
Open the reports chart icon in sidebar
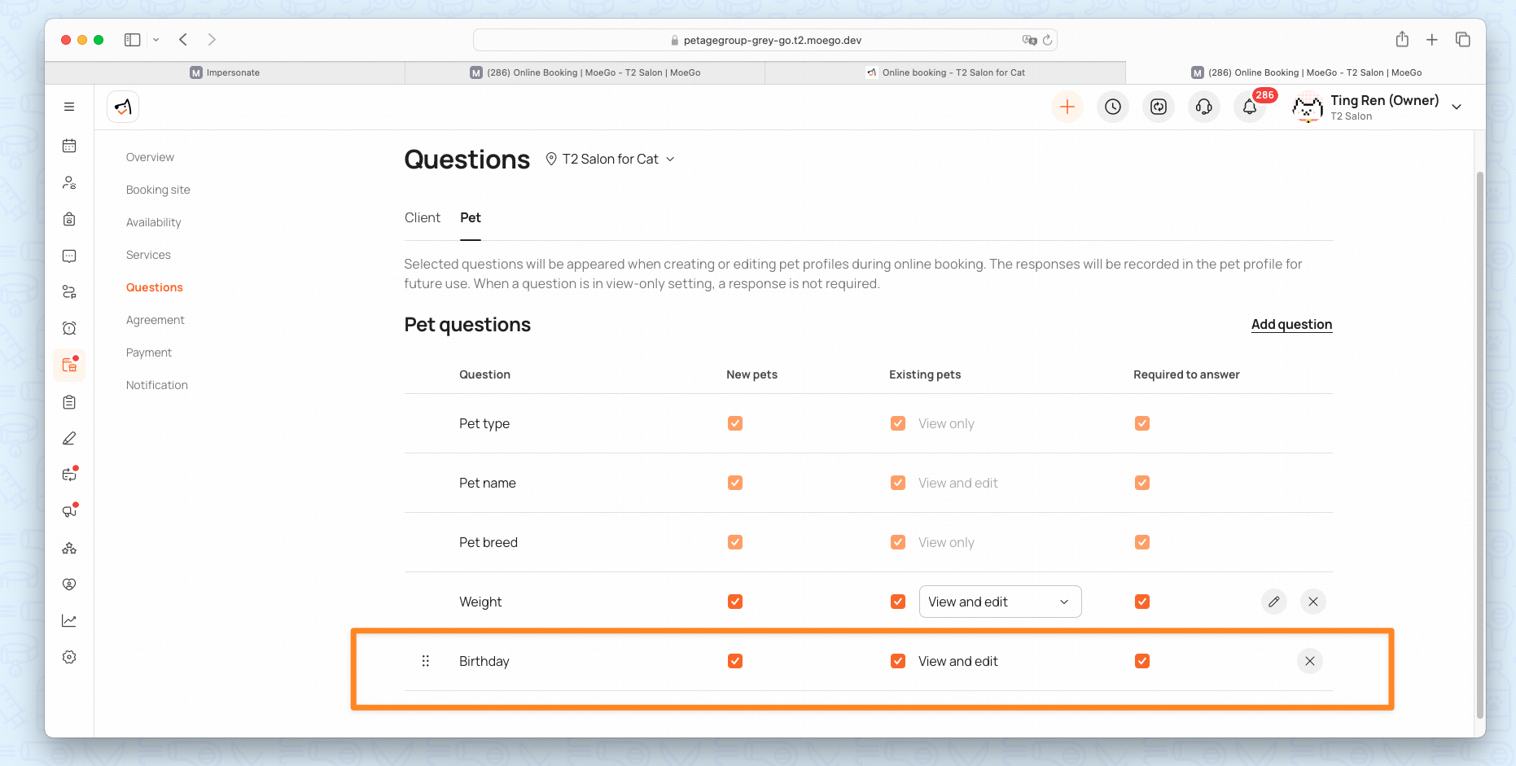[x=69, y=620]
